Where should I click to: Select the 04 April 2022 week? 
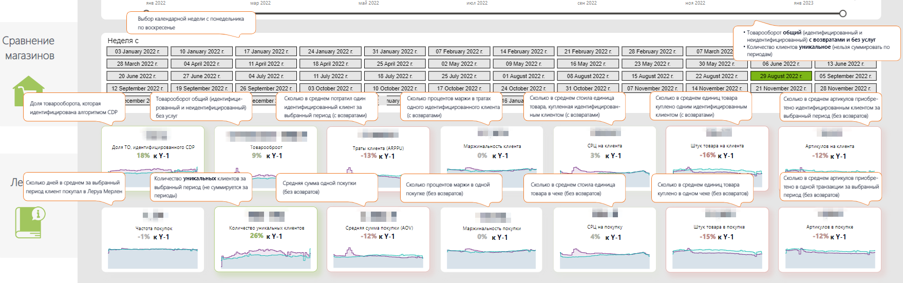[202, 64]
